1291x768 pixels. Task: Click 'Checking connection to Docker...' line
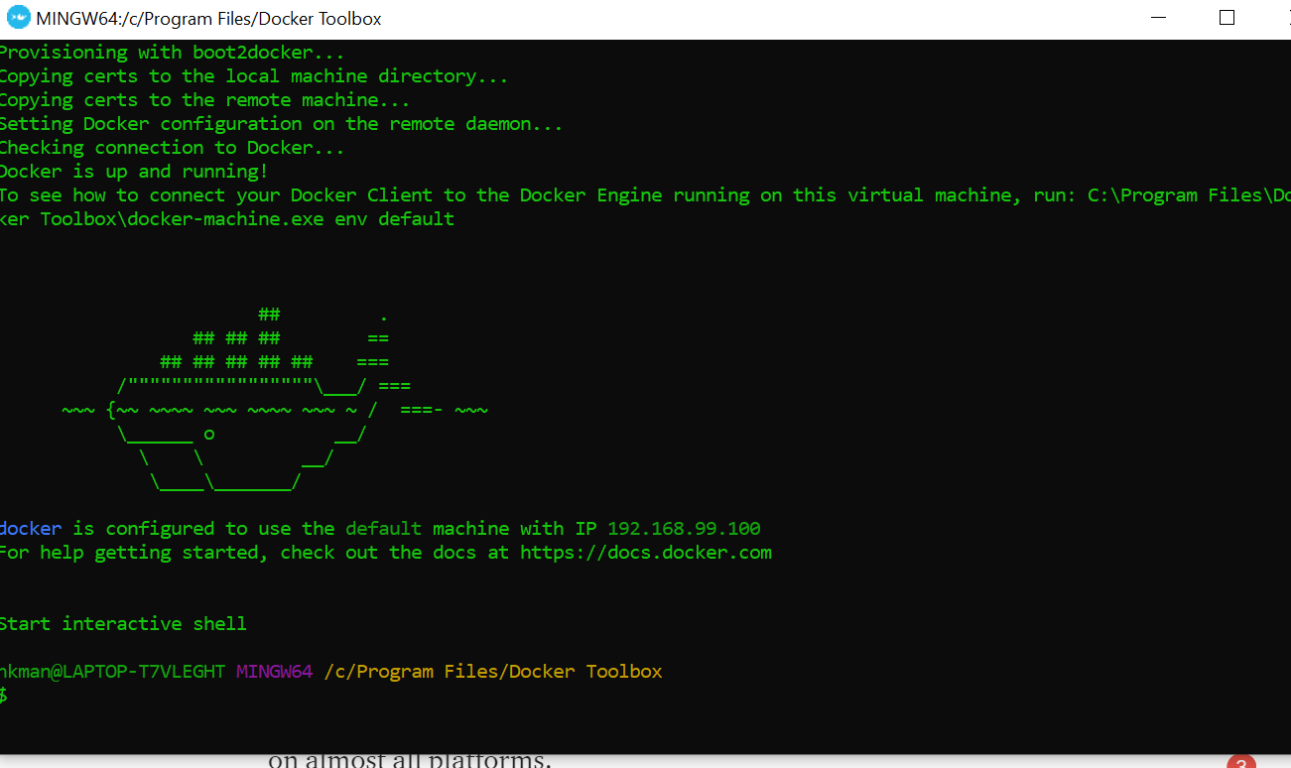173,148
